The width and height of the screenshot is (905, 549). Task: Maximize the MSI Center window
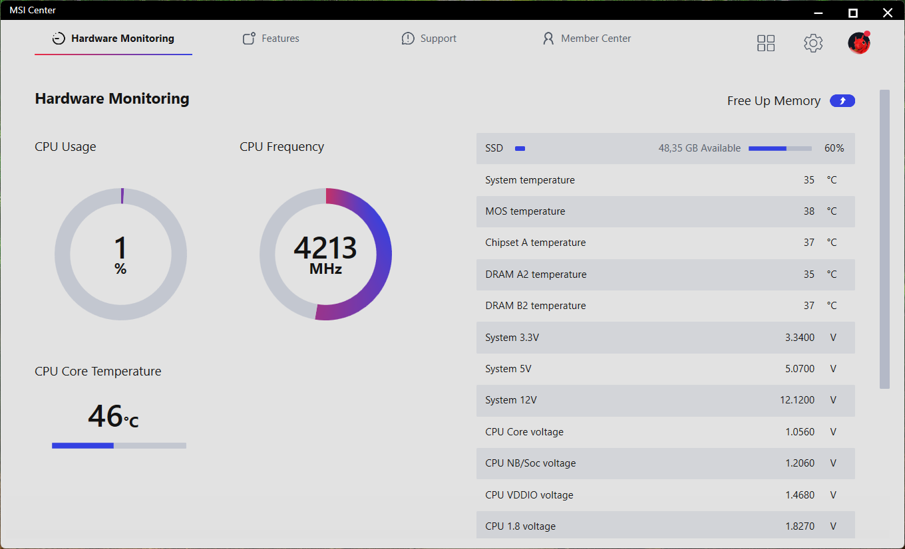click(x=852, y=12)
